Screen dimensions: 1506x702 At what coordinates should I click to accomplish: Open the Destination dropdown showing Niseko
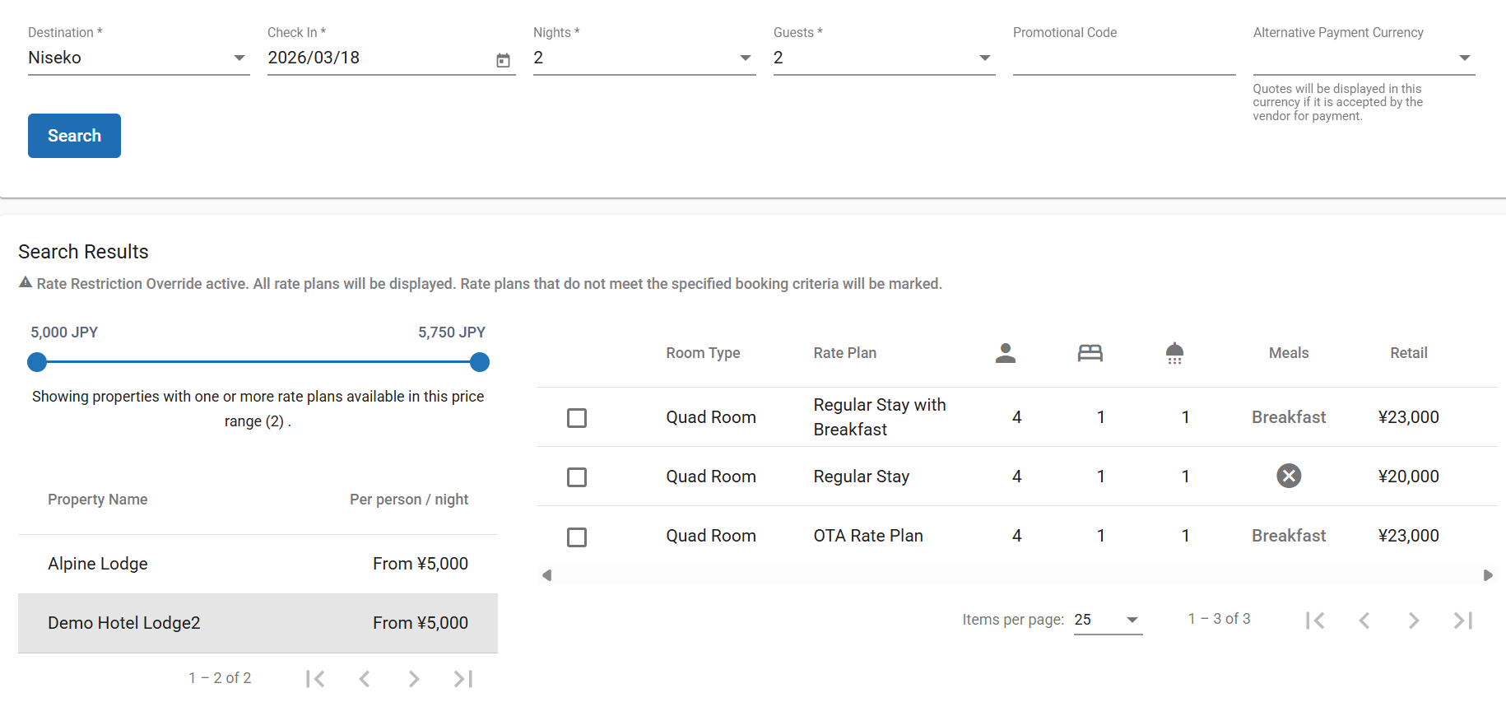[138, 58]
